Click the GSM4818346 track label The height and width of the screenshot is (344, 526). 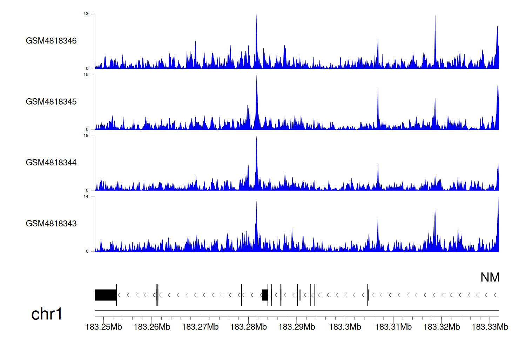point(51,41)
